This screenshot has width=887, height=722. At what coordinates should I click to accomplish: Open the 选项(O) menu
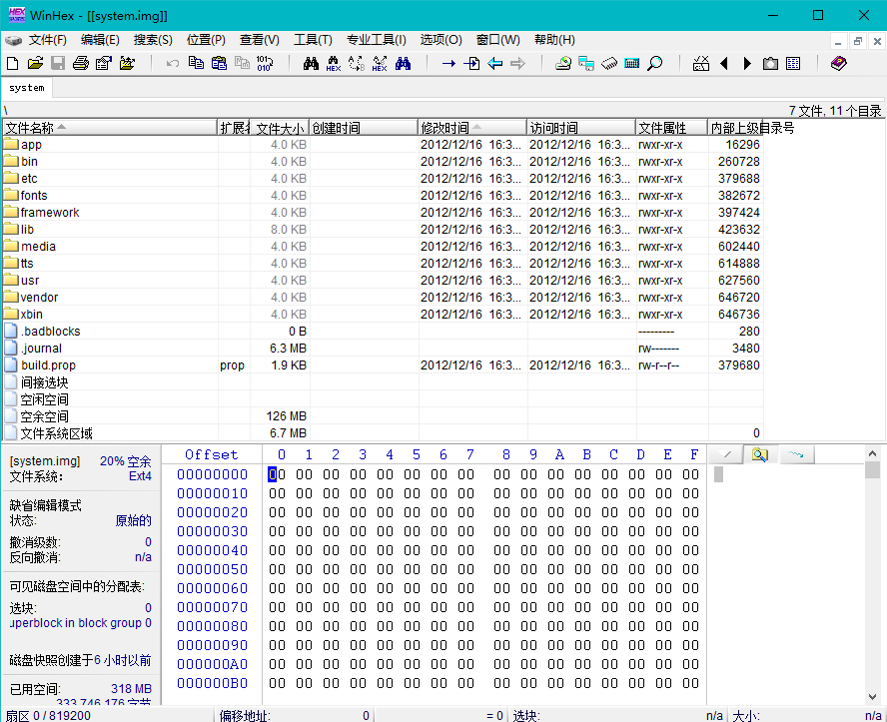click(442, 40)
